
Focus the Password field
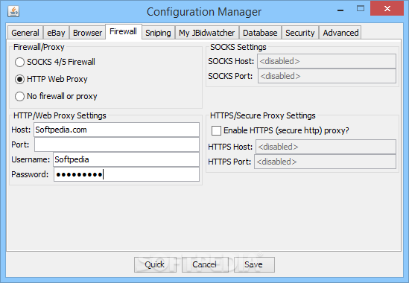coord(127,174)
